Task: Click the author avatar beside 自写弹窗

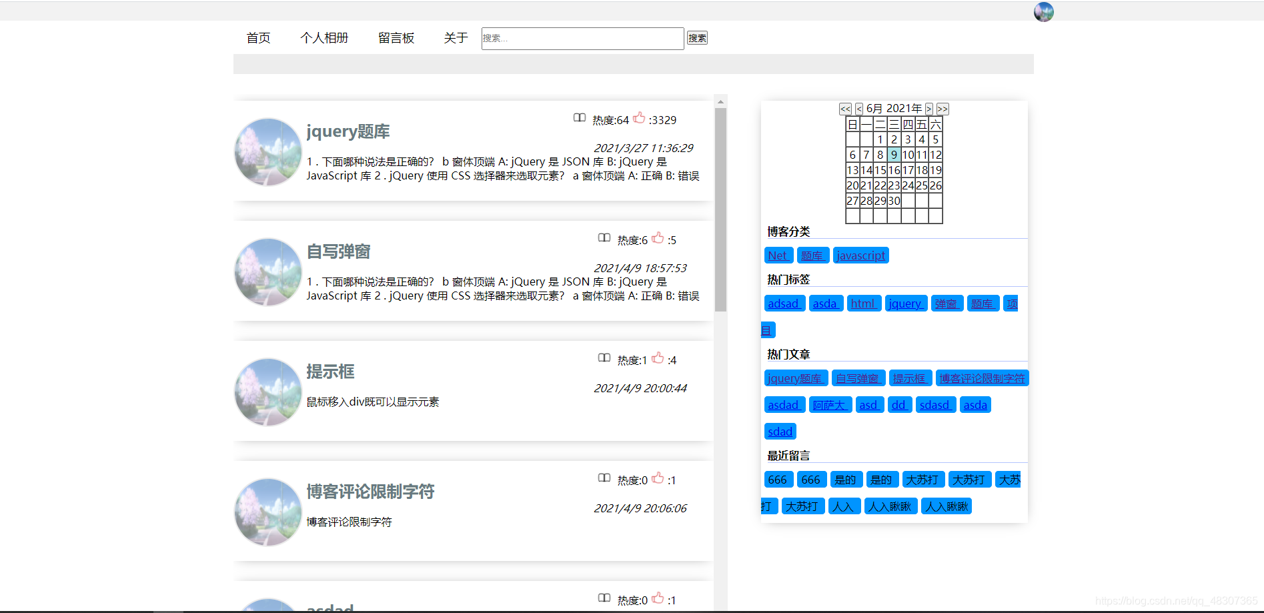Action: pos(268,272)
